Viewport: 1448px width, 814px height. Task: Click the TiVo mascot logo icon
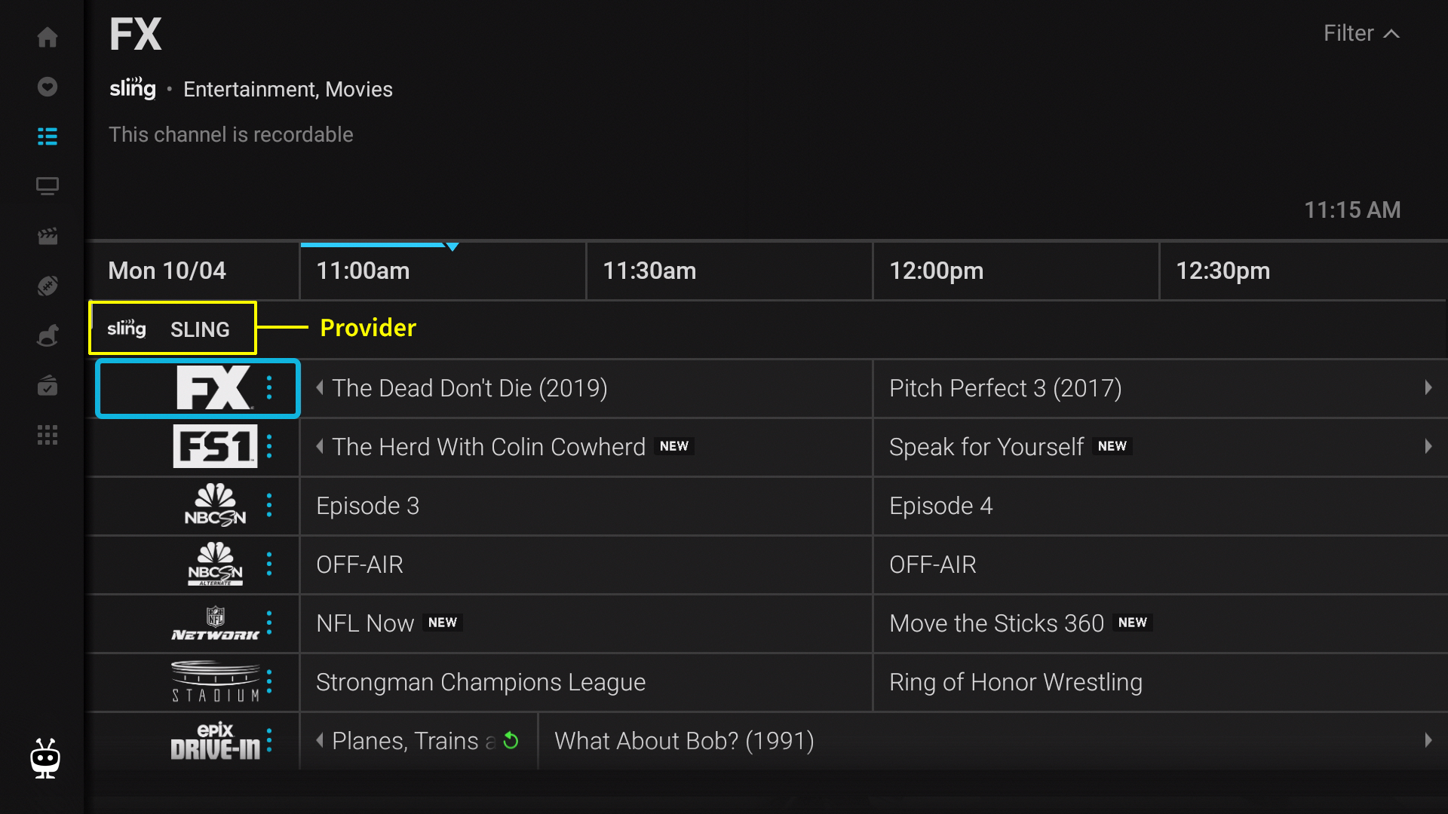tap(45, 758)
